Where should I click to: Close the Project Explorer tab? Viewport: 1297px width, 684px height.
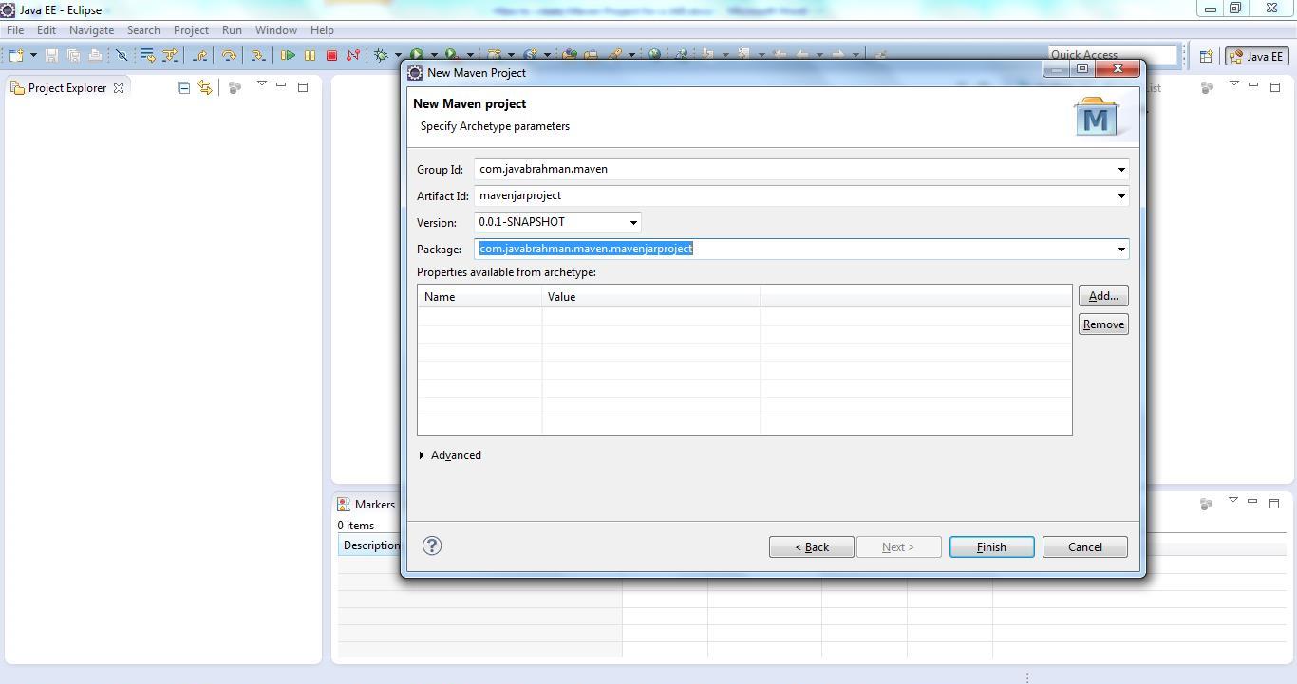pos(119,88)
